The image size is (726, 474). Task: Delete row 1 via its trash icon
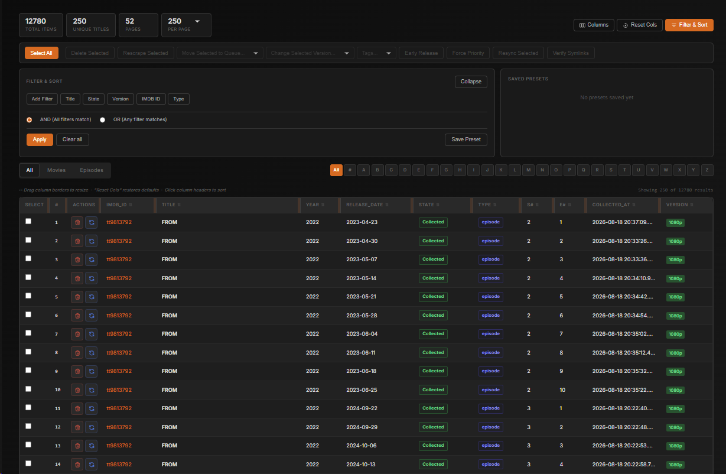(x=77, y=223)
